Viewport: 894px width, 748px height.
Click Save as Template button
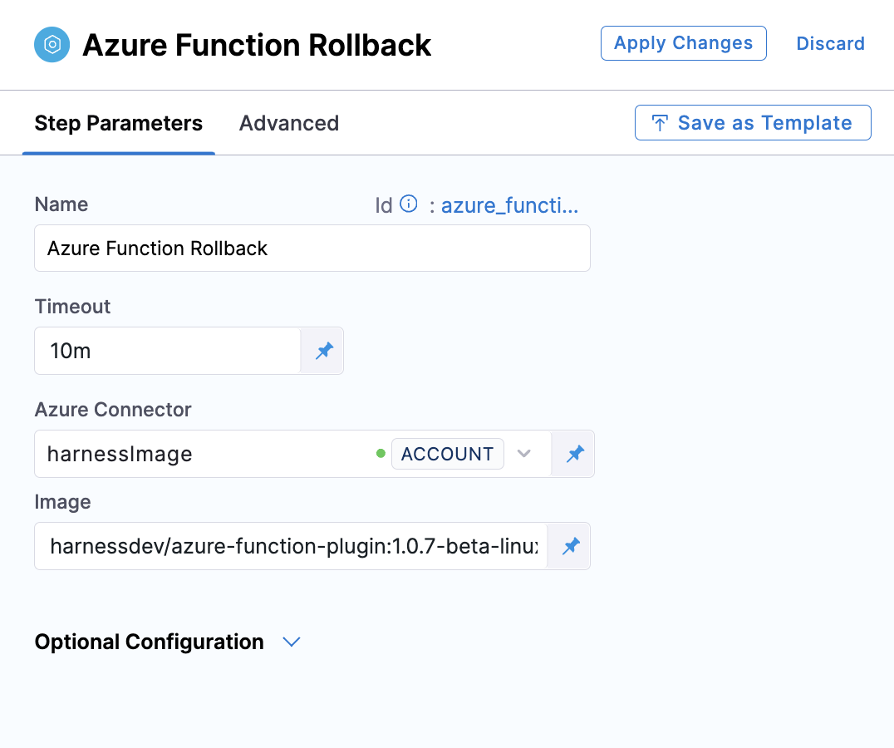(x=752, y=123)
